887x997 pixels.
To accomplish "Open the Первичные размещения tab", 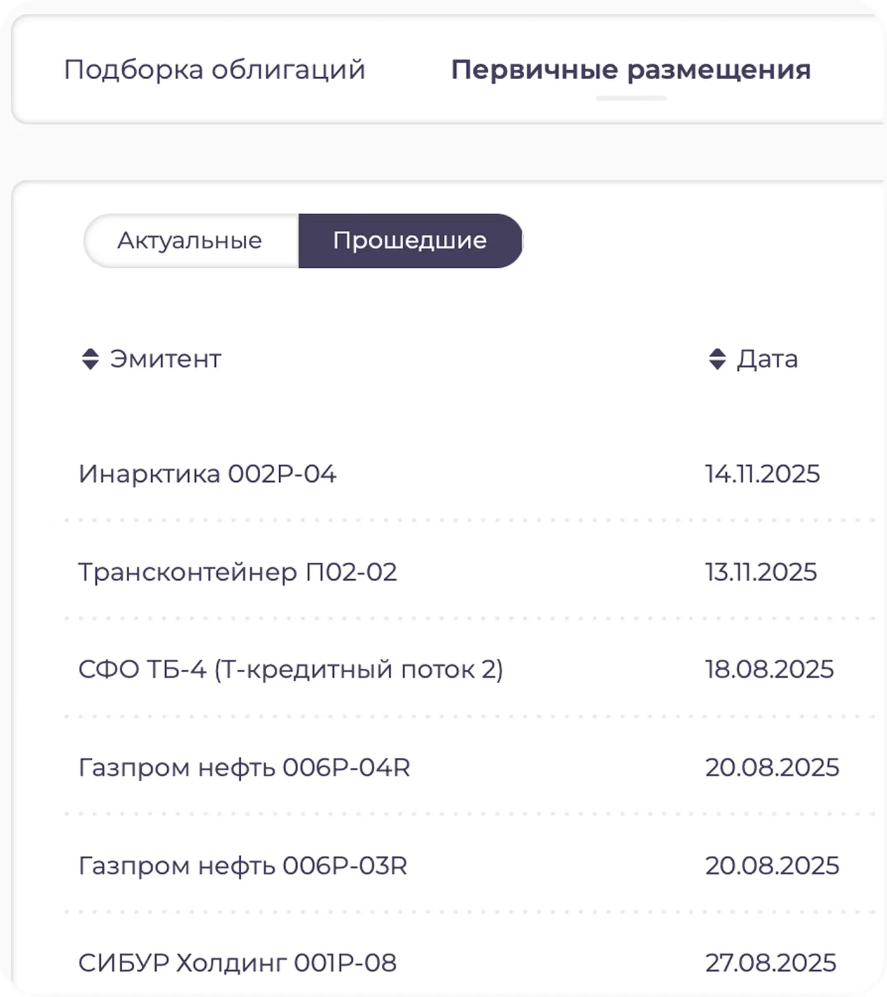I will pyautogui.click(x=631, y=70).
